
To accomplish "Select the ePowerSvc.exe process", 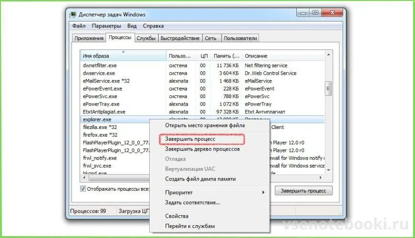I will tap(100, 96).
